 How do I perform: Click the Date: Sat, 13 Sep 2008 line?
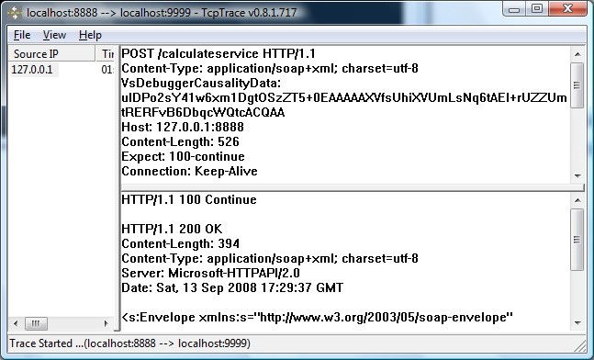[232, 287]
